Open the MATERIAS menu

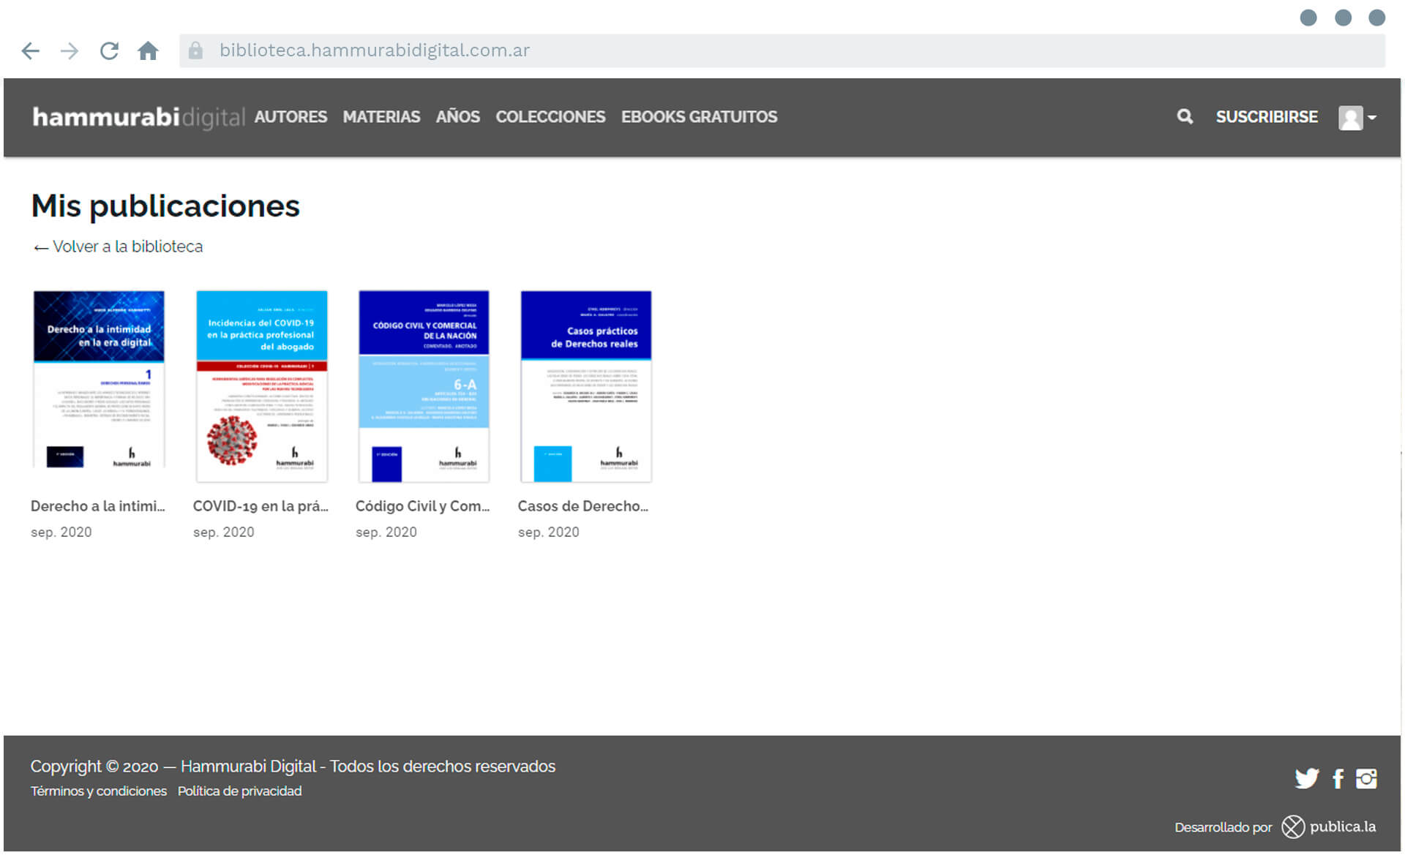(381, 117)
